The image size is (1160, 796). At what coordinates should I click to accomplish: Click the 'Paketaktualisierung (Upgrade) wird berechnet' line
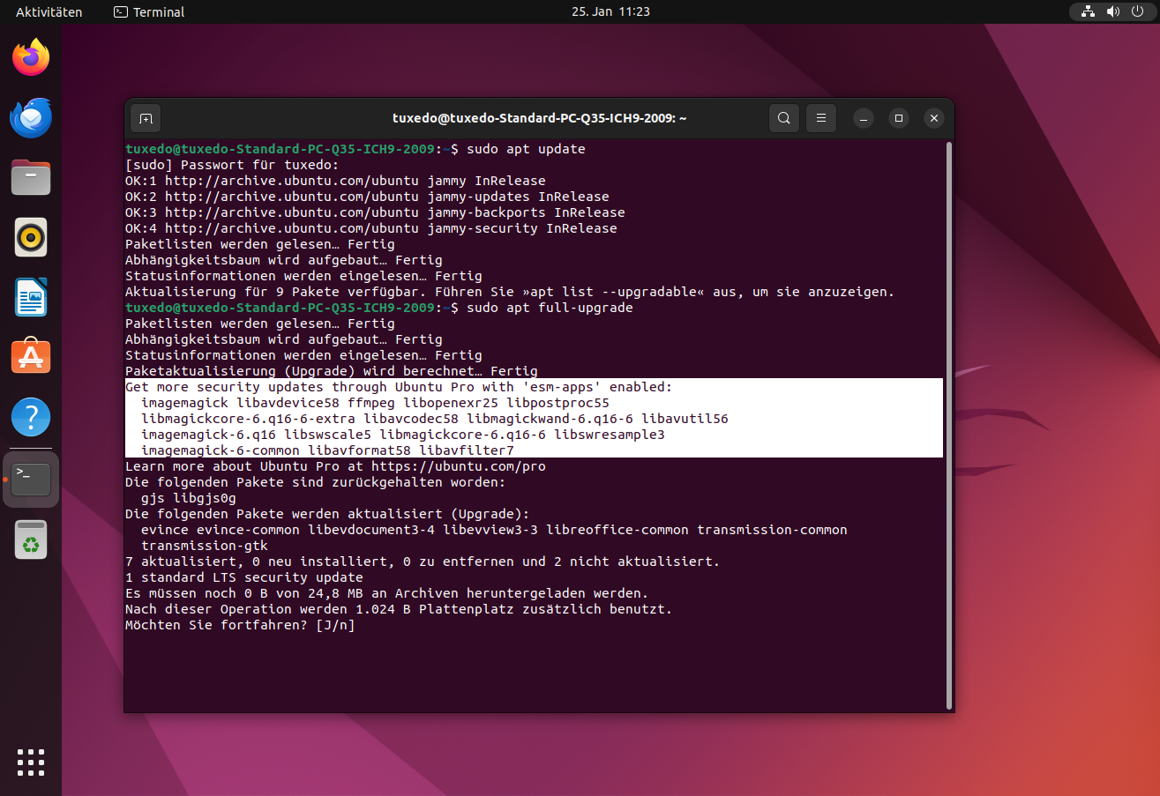tap(332, 371)
